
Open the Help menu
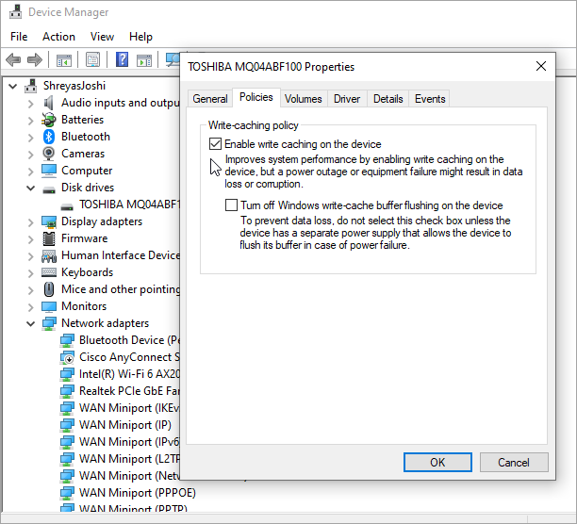pos(140,37)
